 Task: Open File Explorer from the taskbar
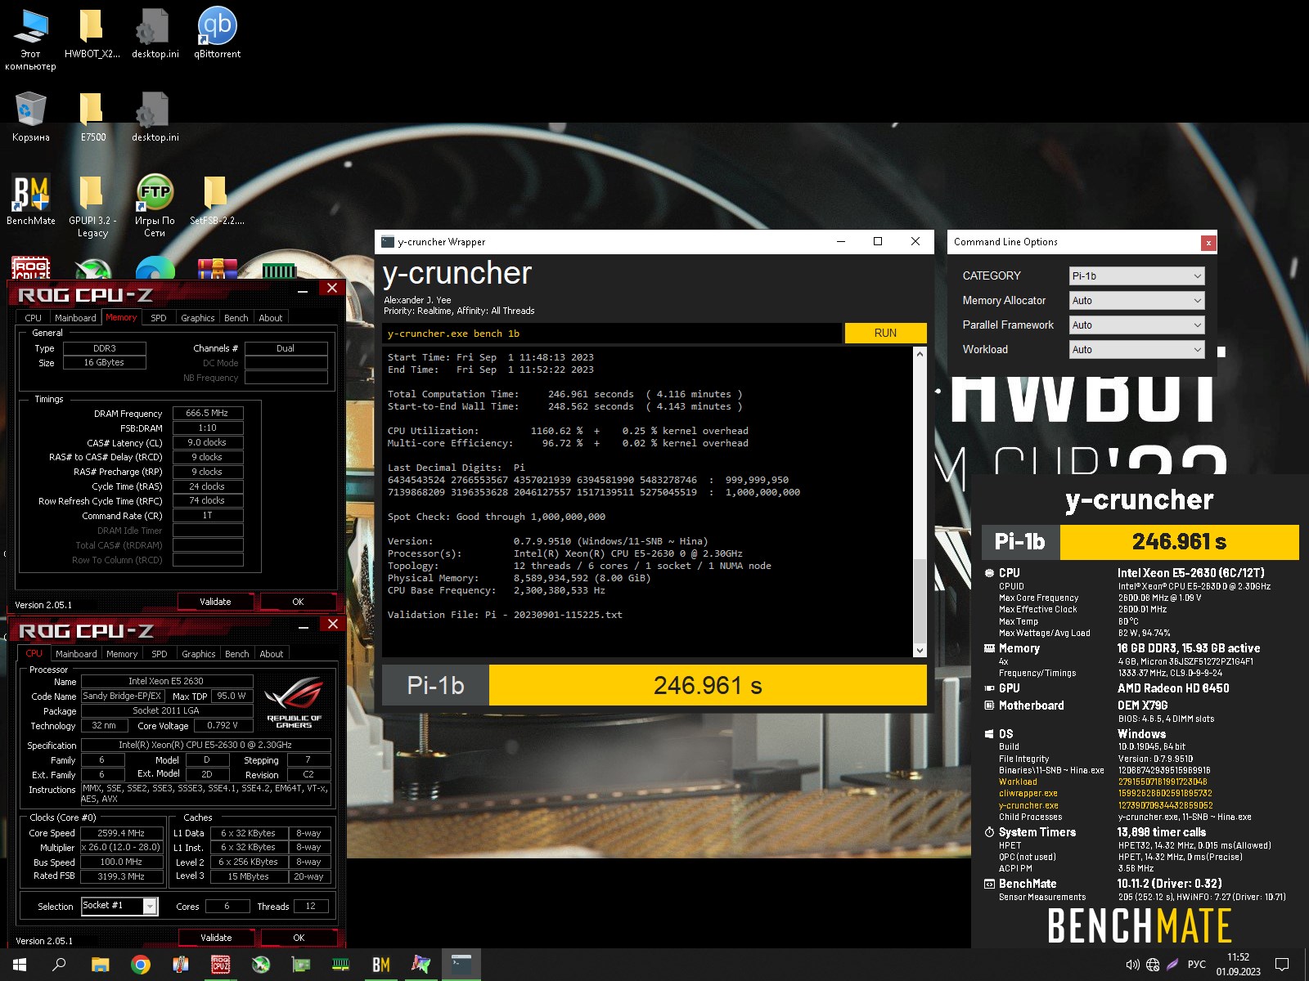tap(100, 965)
